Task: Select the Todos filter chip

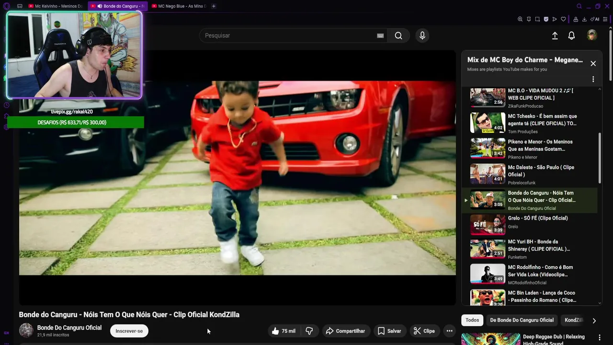Action: tap(472, 320)
